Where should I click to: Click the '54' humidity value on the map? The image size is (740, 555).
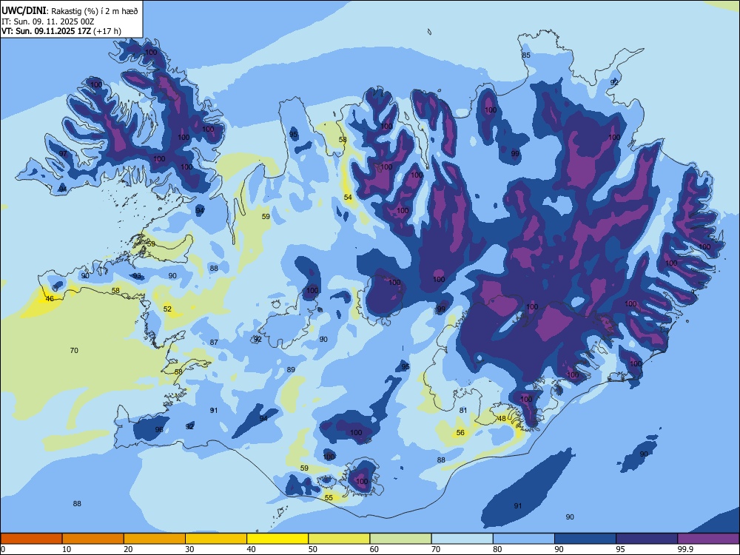click(348, 198)
